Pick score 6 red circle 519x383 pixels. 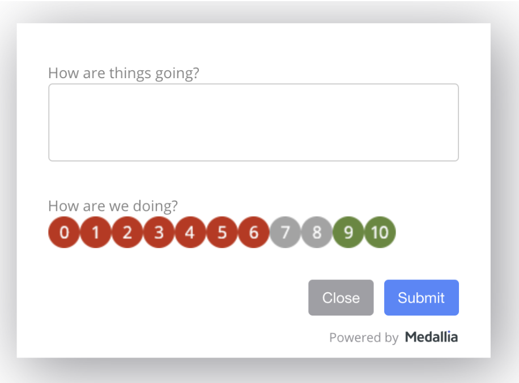(253, 232)
